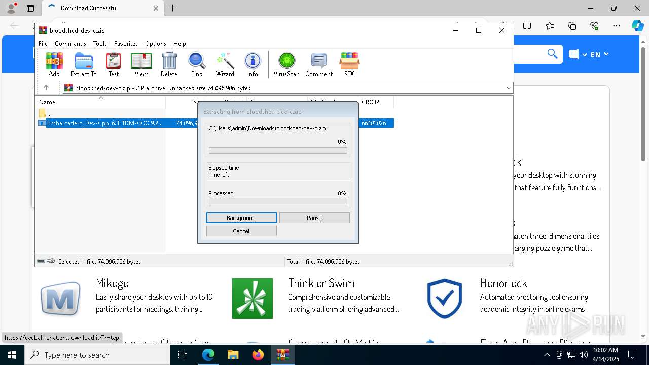Screen dimensions: 649x365
Task: Click the Test archive toolbar icon
Action: click(x=114, y=64)
